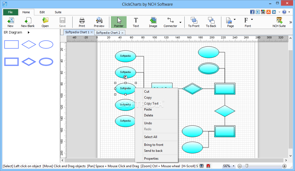Pick the plain diamond relationship shape
This screenshot has height=171, width=295.
point(29,45)
